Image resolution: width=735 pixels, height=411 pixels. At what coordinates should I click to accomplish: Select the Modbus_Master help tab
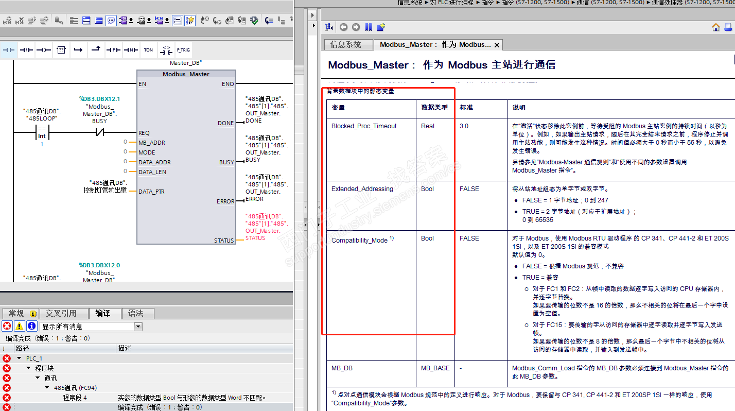pos(435,45)
